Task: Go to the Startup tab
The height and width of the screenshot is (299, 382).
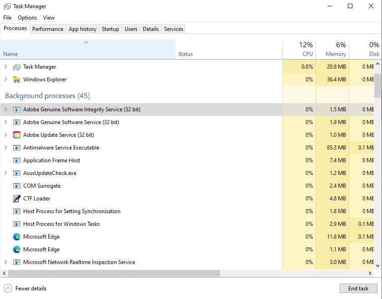Action: coord(110,29)
